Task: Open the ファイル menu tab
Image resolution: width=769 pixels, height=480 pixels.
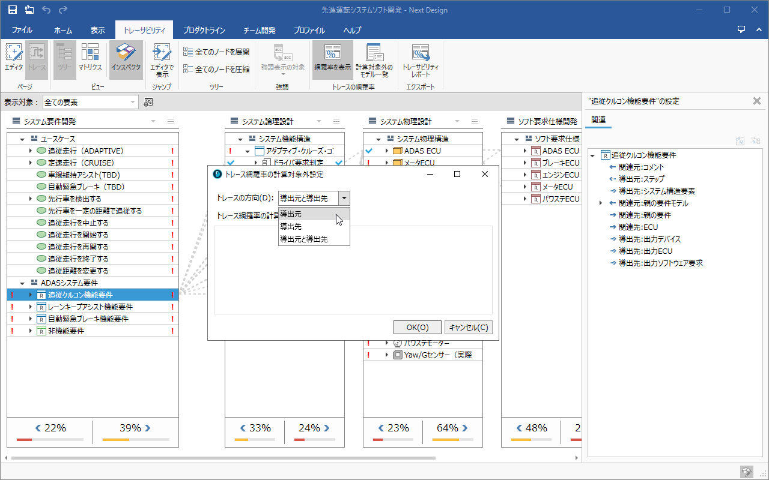Action: (x=22, y=30)
